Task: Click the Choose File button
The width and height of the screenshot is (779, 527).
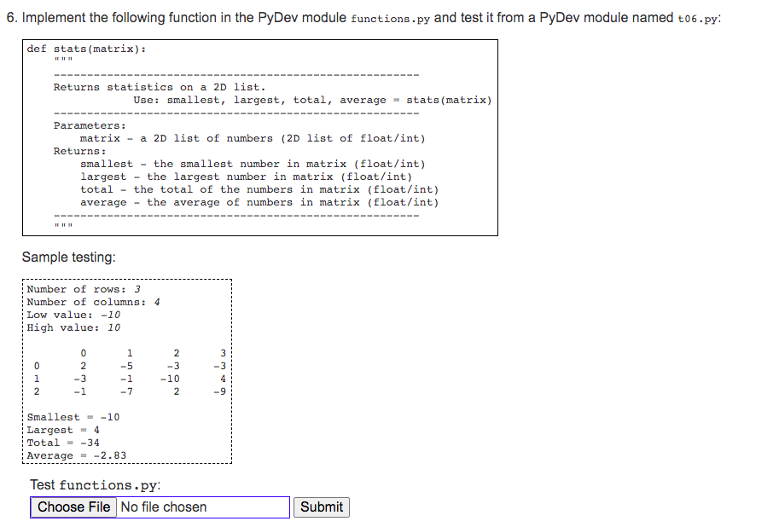Action: tap(73, 507)
